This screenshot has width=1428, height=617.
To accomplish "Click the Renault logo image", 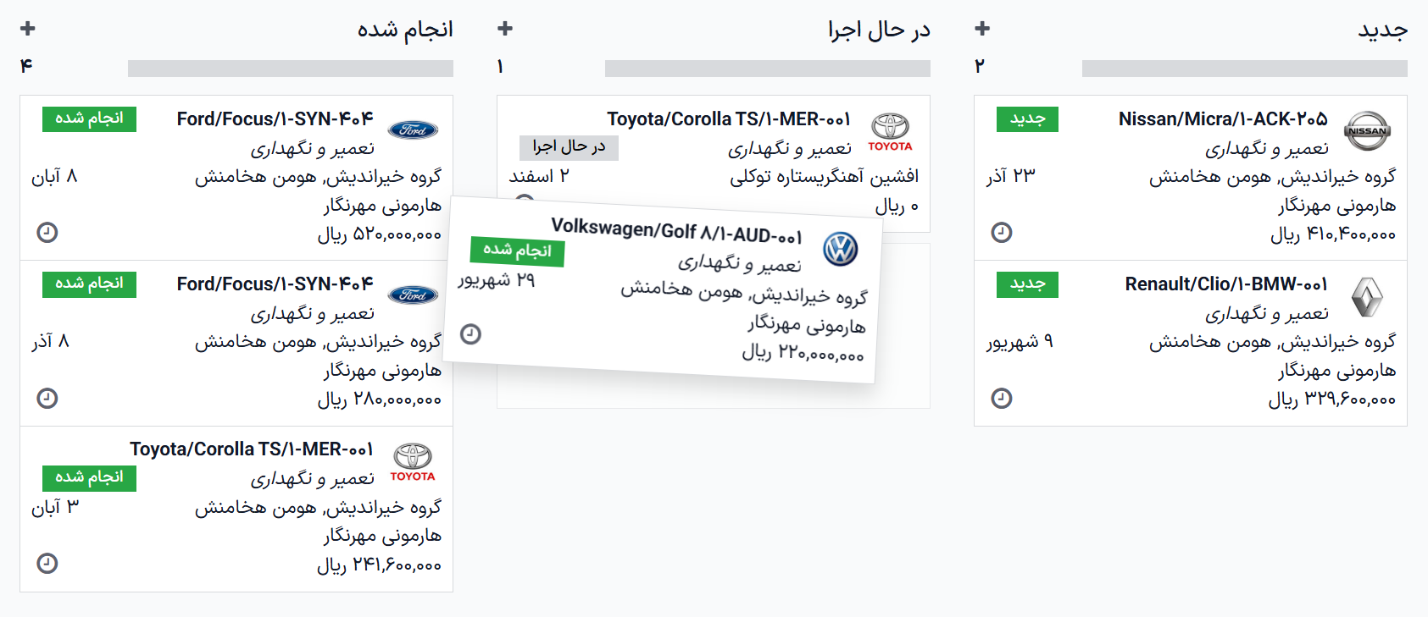I will point(1367,297).
